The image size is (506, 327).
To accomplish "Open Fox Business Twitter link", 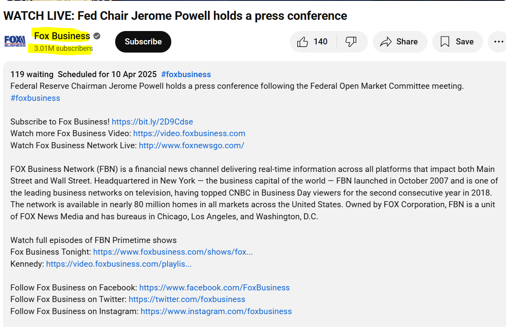I will [x=187, y=299].
